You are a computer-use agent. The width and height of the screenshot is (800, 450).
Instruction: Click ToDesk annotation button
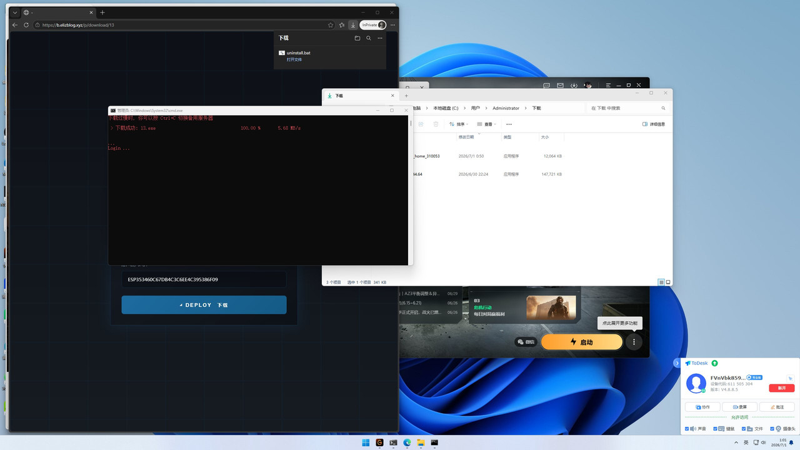(776, 407)
